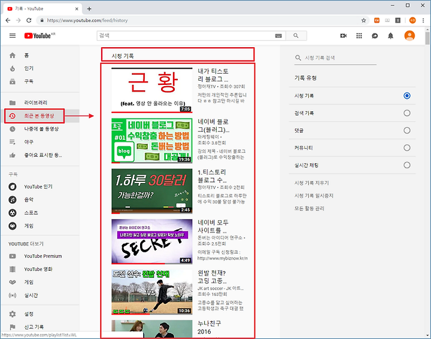This screenshot has height=339, width=431.
Task: Open 라이브러리 (Library) in sidebar
Action: coord(40,103)
